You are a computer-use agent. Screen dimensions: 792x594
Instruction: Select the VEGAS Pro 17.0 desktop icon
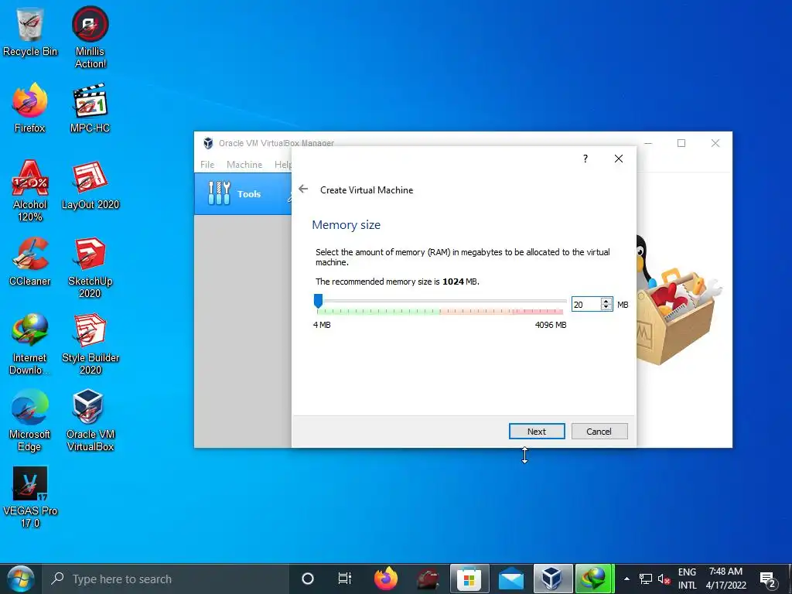point(30,497)
